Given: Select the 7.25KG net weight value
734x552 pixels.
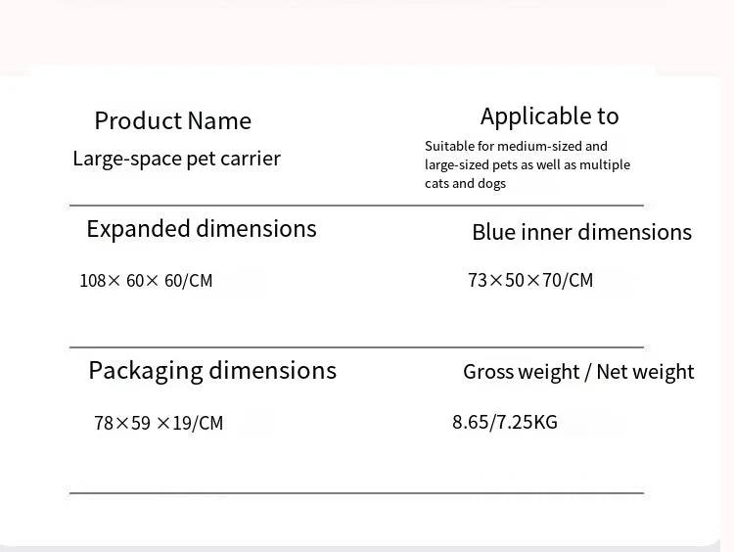Looking at the screenshot, I should click(x=527, y=423).
